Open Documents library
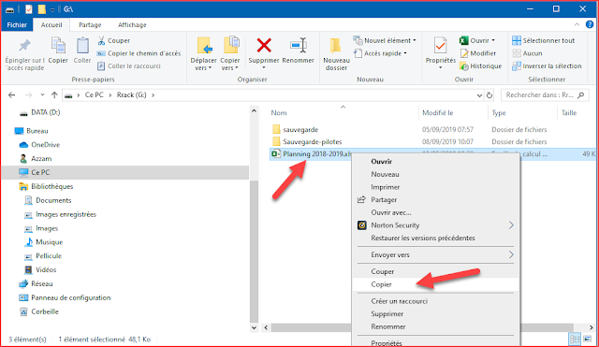The width and height of the screenshot is (599, 347). pos(53,200)
